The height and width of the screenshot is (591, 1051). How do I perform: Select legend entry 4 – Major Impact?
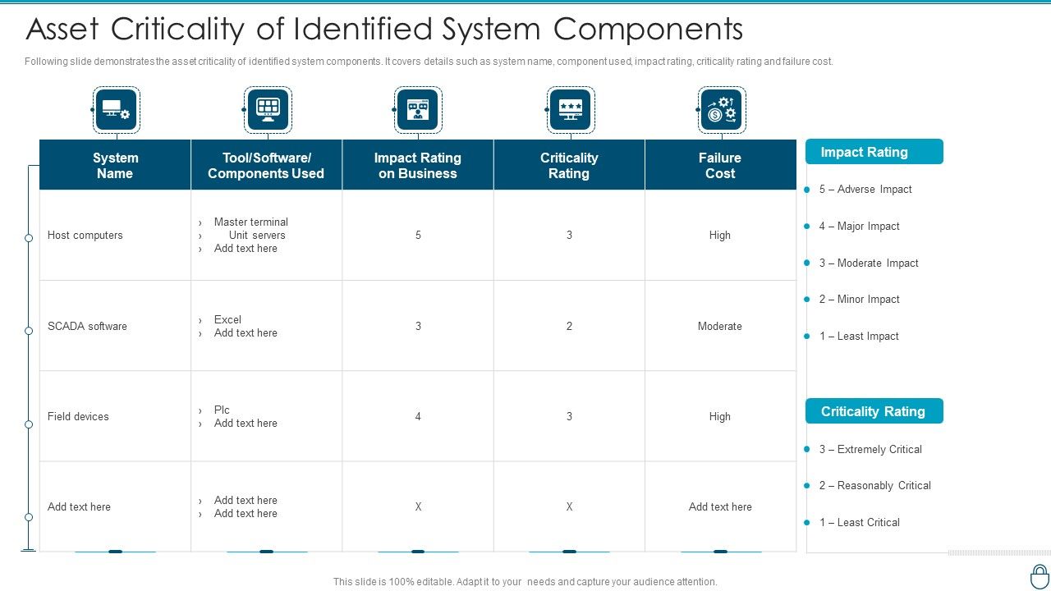click(859, 226)
